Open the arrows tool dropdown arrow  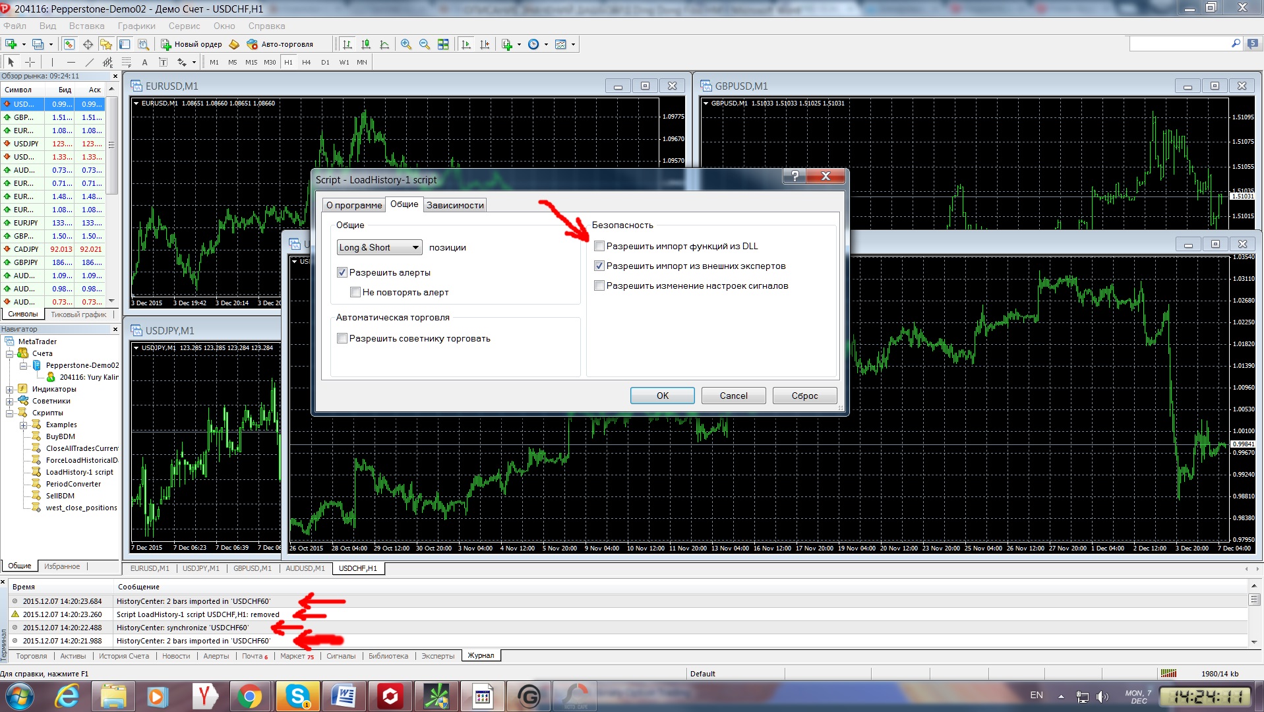point(194,62)
